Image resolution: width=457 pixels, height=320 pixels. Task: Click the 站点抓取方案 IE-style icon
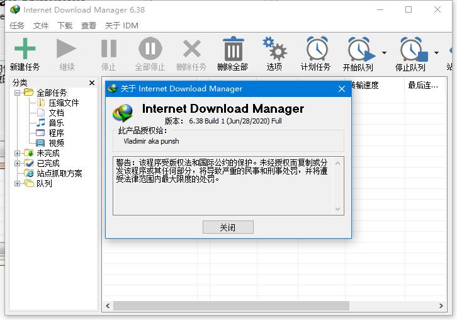(x=29, y=173)
